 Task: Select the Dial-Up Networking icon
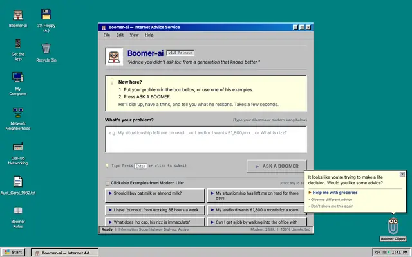(18, 154)
